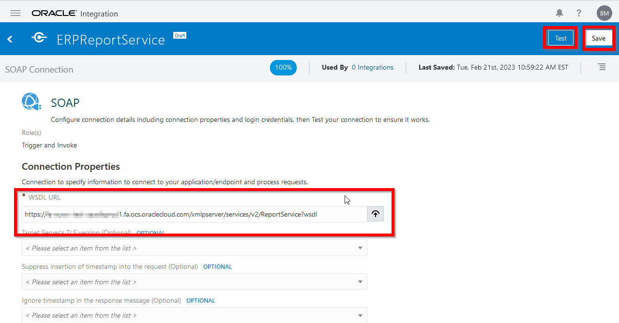Image resolution: width=619 pixels, height=323 pixels.
Task: Click the WSDL URL label
Action: pyautogui.click(x=45, y=197)
